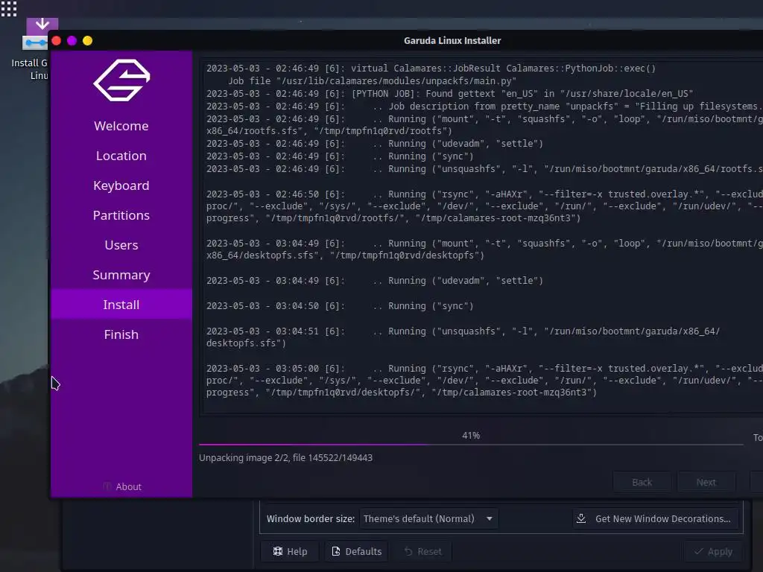Select the highlighted Install step
This screenshot has width=763, height=572.
click(121, 305)
